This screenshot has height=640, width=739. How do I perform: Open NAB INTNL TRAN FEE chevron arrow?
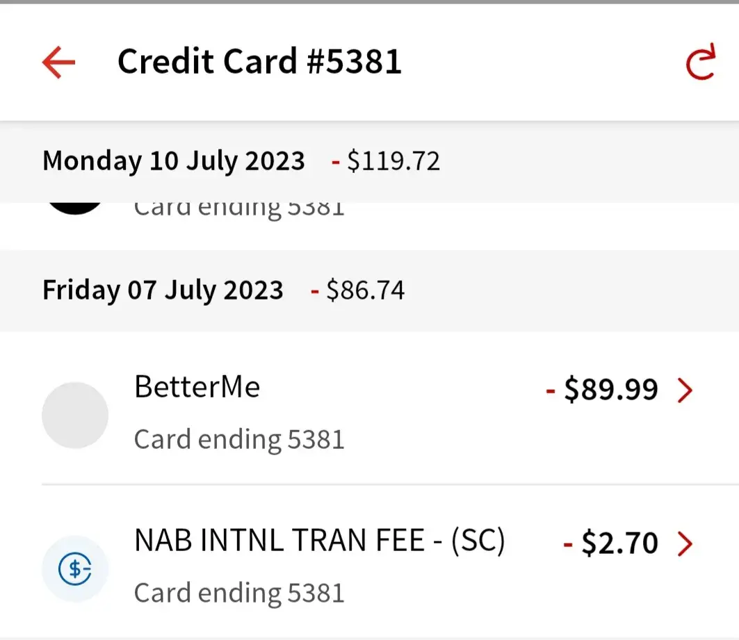[x=685, y=544]
